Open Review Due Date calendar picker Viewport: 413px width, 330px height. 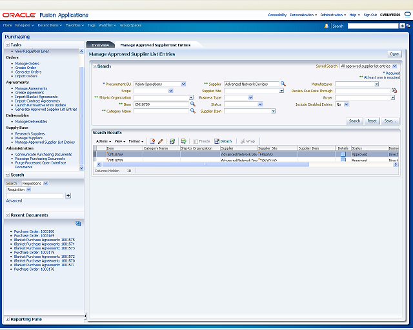pos(394,90)
